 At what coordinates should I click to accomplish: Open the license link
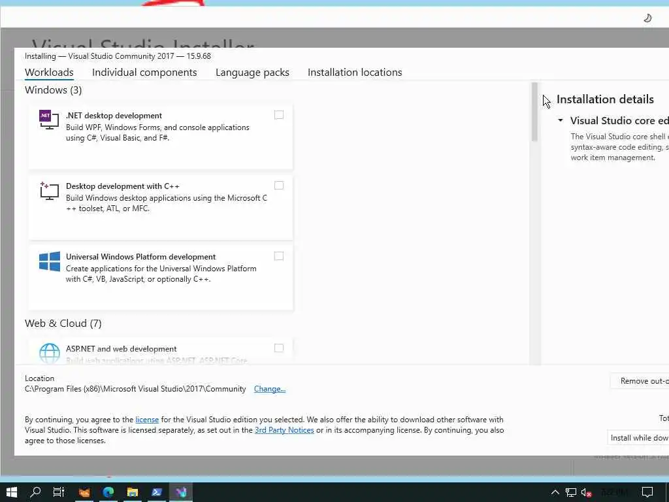[x=147, y=420]
